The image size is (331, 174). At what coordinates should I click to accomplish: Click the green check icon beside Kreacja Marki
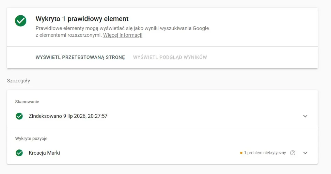pos(19,153)
